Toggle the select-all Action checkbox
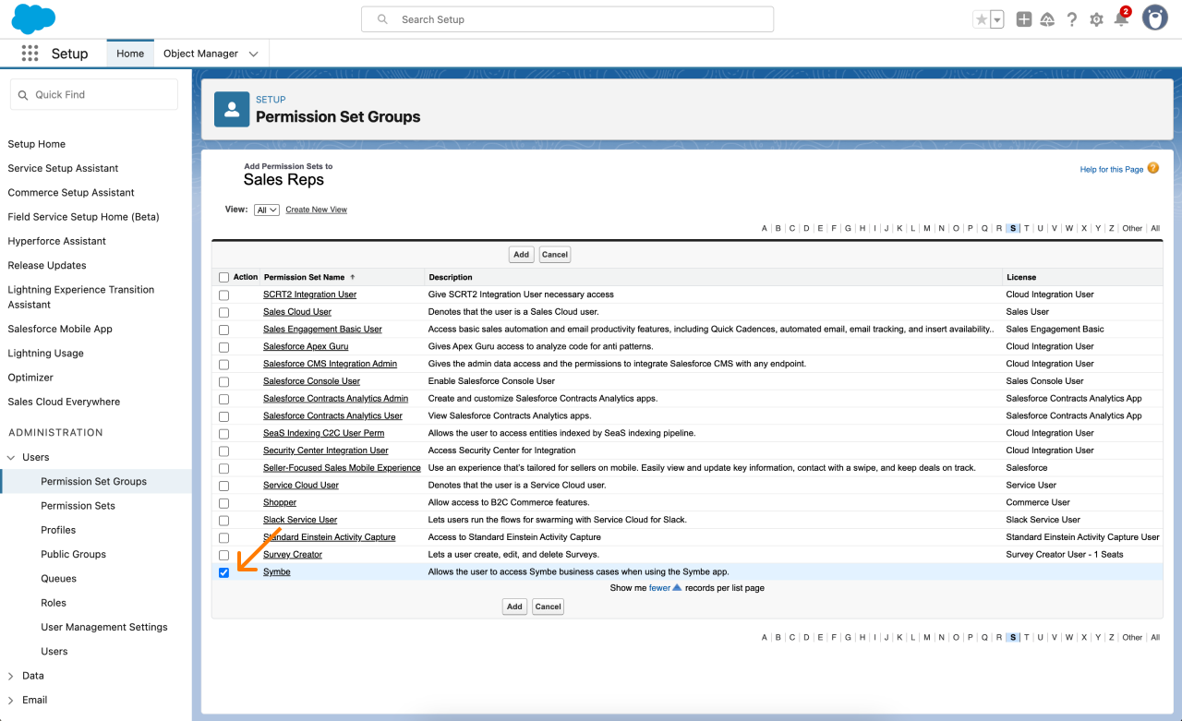This screenshot has width=1182, height=721. click(x=223, y=277)
